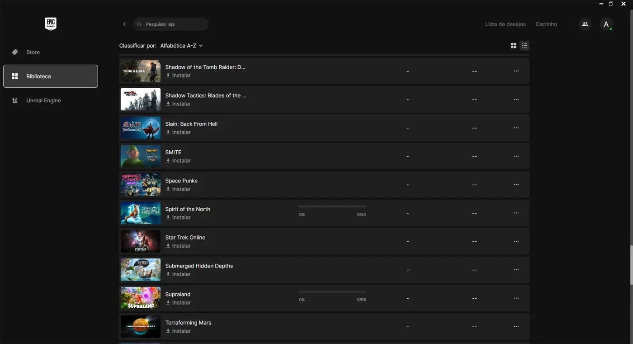Click the Epic Games logo

coord(51,24)
